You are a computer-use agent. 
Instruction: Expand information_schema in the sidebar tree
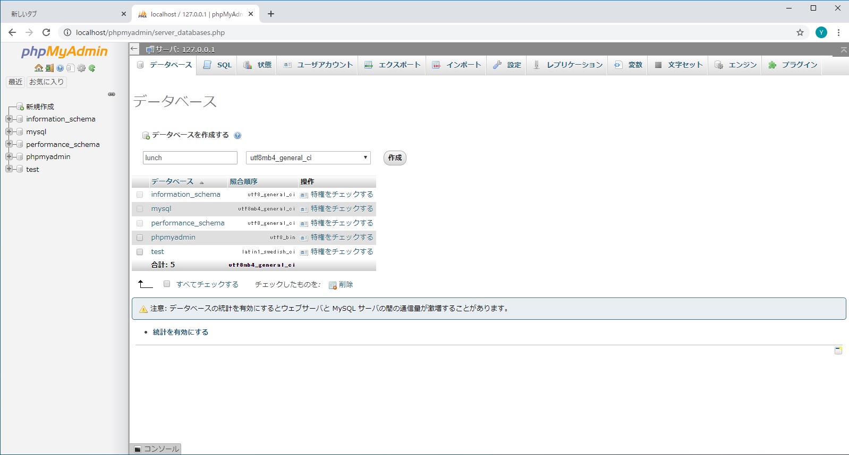[x=9, y=119]
